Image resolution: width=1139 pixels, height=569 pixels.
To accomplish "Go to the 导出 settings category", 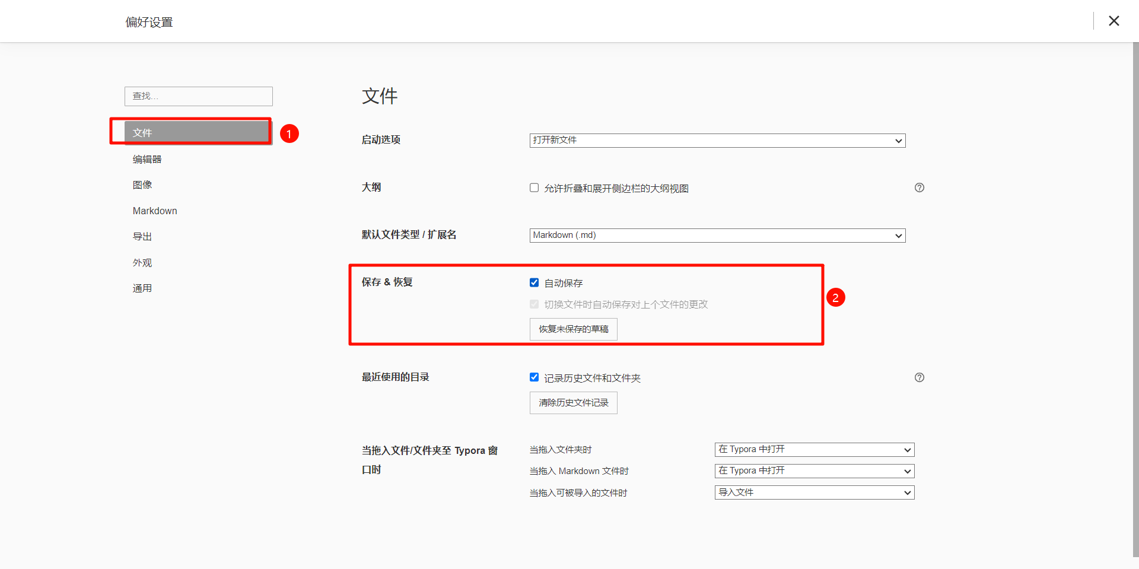I will click(x=142, y=236).
